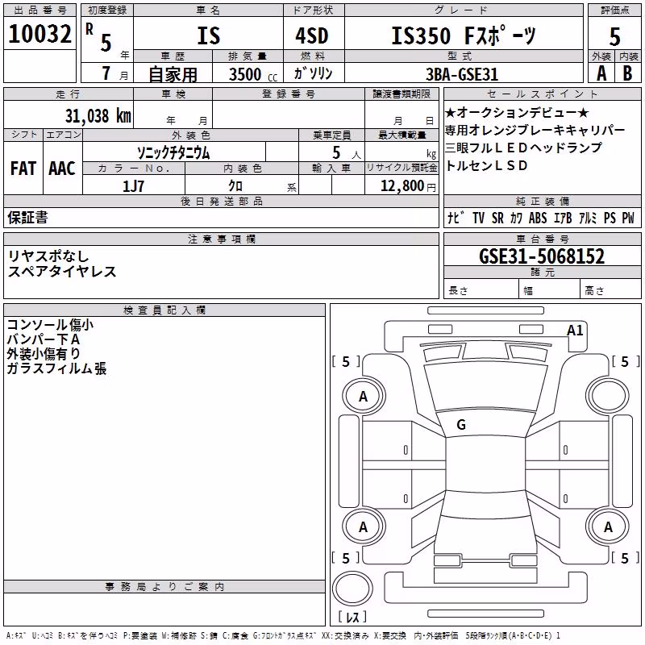645x645 pixels.
Task: Select the car name IS
Action: 209,35
